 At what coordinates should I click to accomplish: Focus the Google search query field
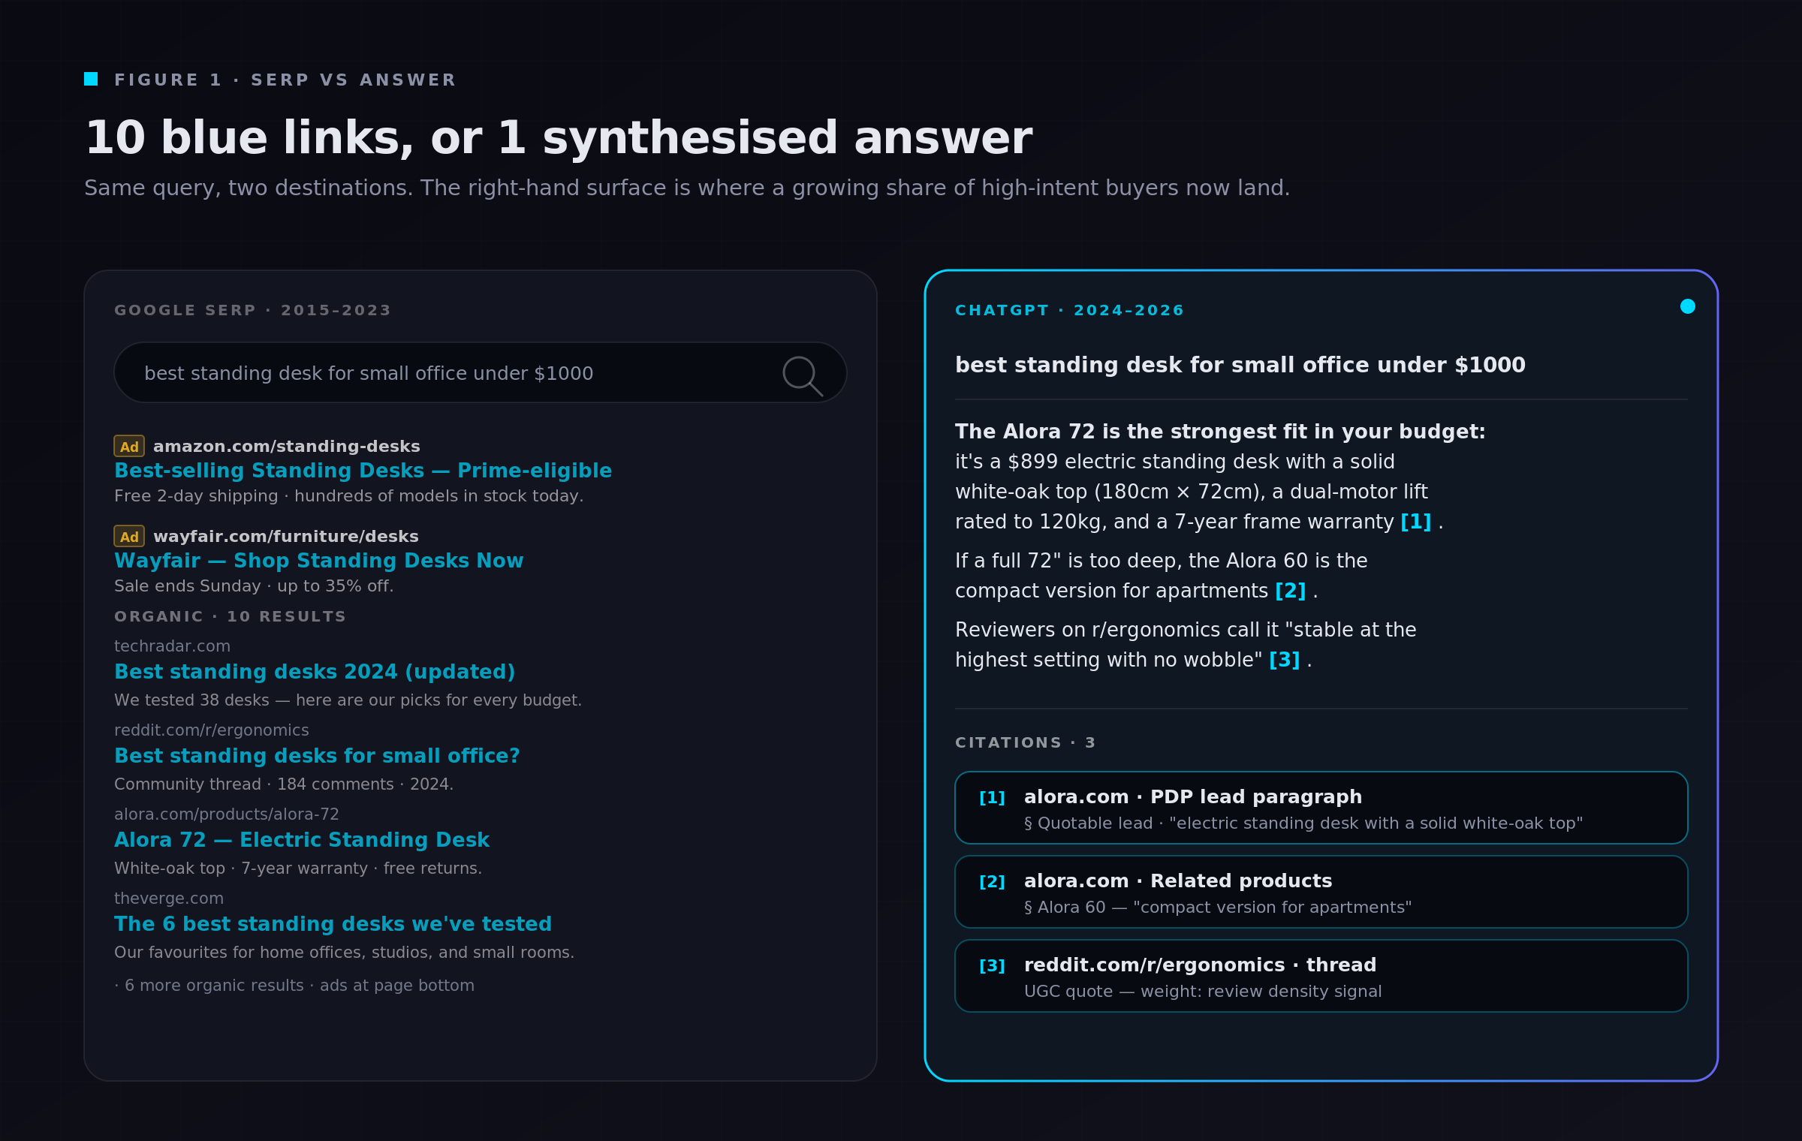tap(481, 372)
